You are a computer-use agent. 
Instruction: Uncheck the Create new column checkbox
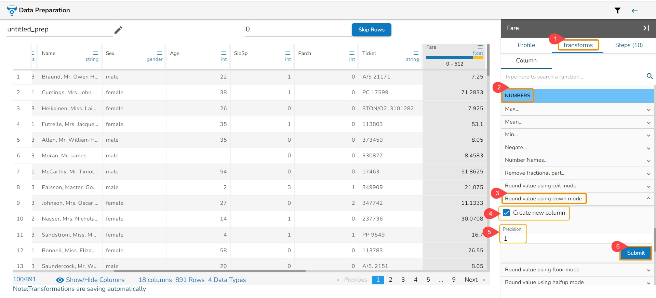pyautogui.click(x=506, y=213)
